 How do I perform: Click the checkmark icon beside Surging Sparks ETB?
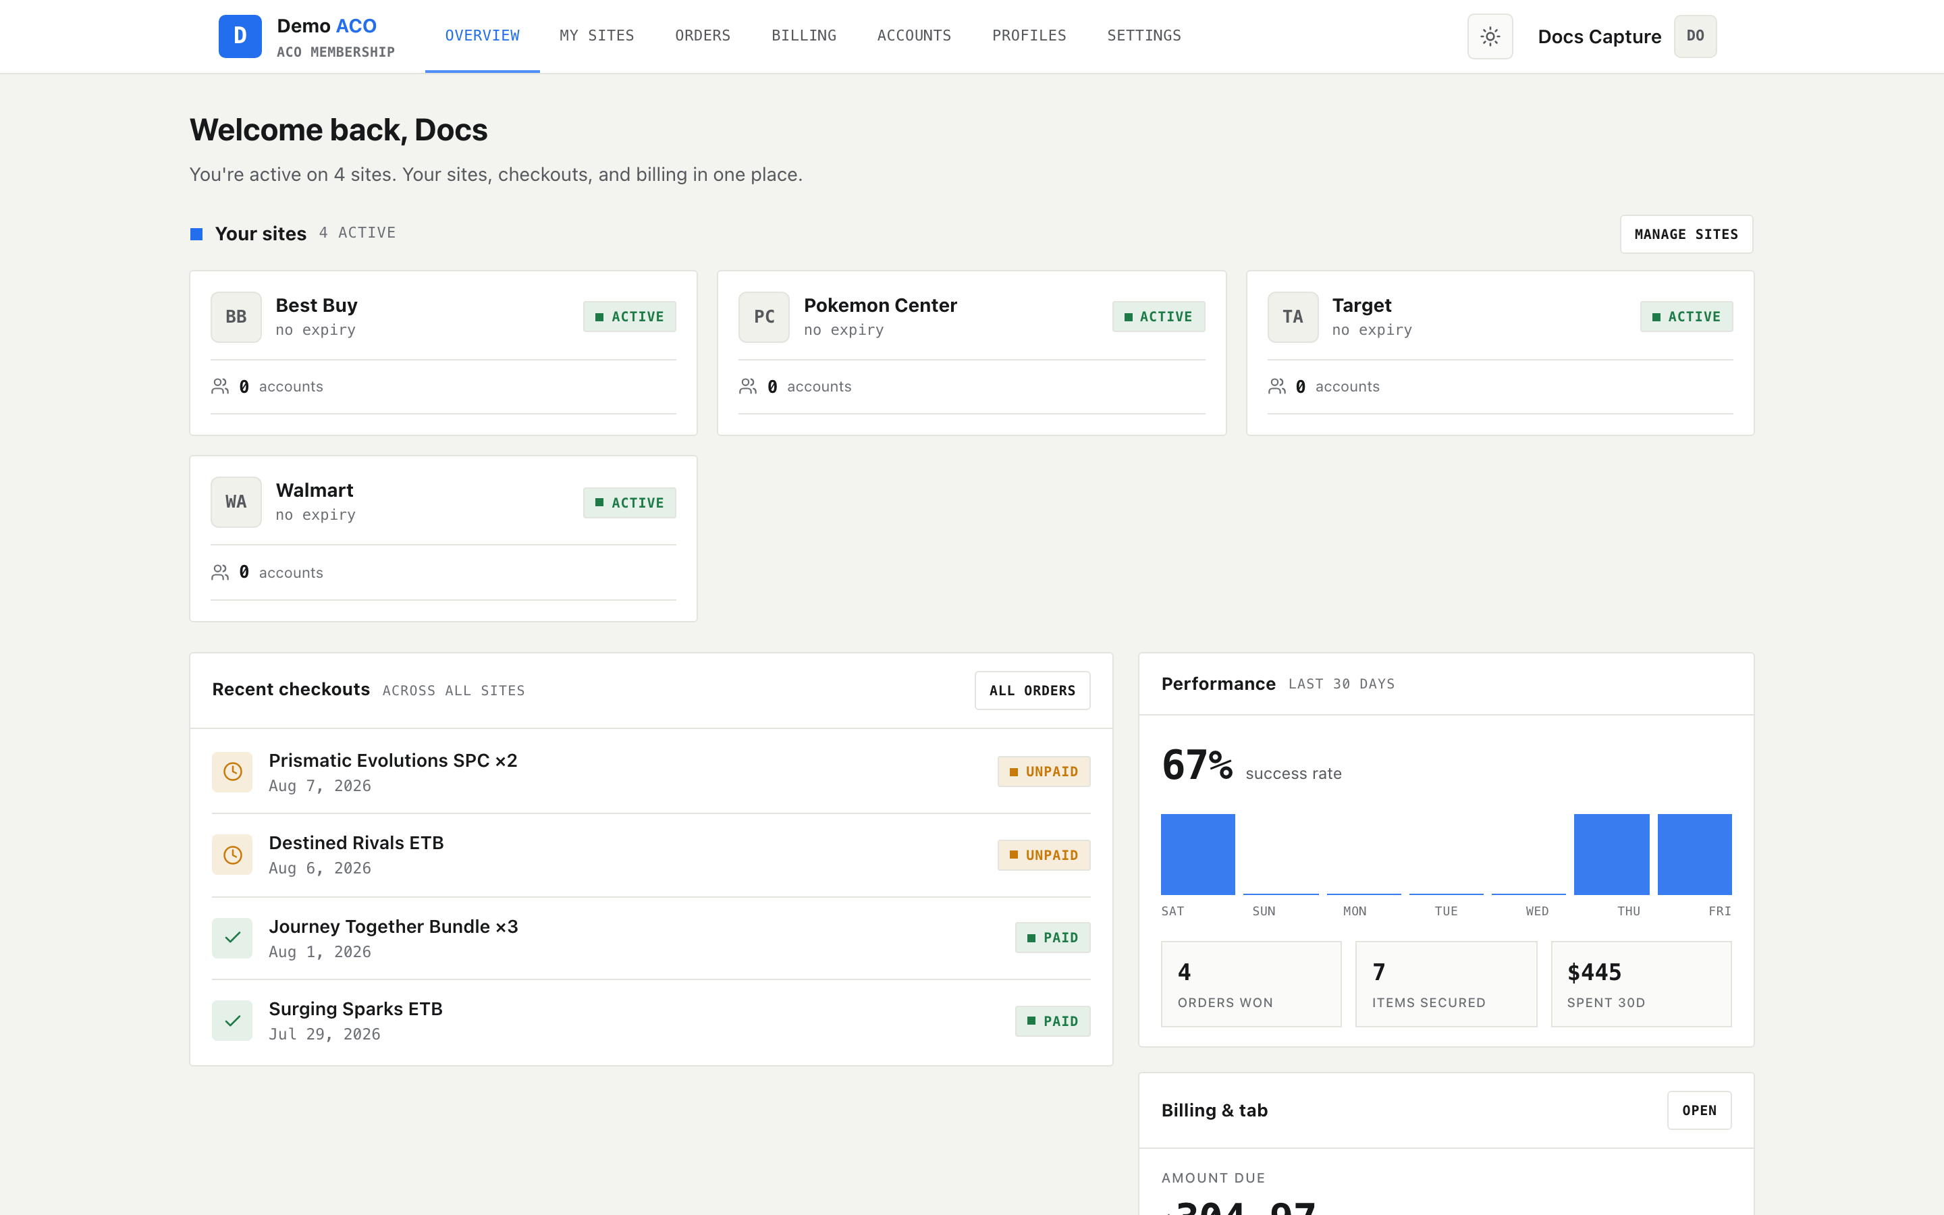coord(232,1021)
